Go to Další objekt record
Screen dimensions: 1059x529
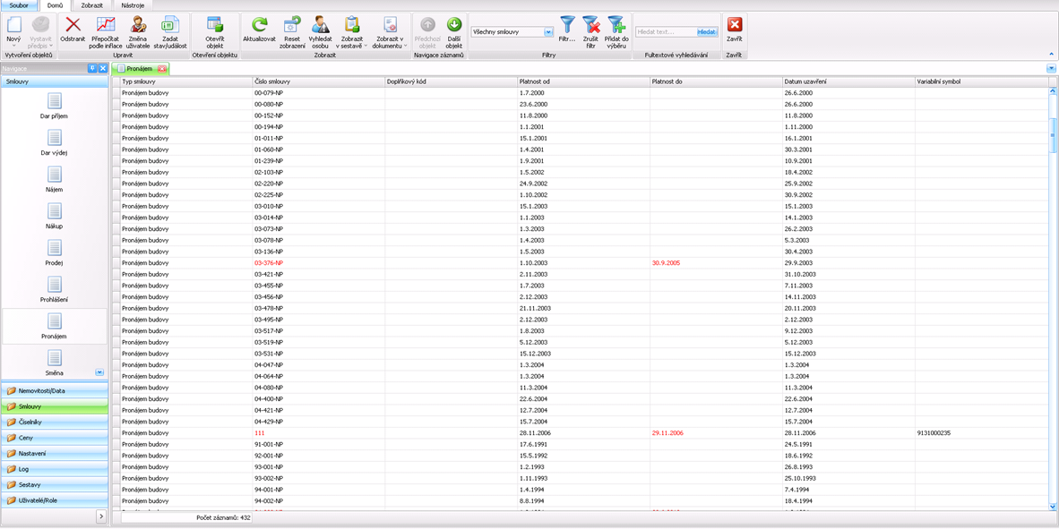pos(454,31)
